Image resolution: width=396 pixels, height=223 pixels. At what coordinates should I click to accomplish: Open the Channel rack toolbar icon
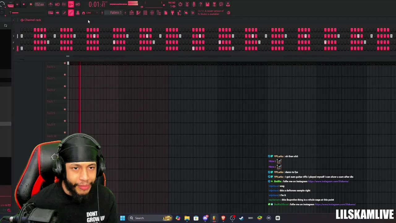(x=145, y=13)
